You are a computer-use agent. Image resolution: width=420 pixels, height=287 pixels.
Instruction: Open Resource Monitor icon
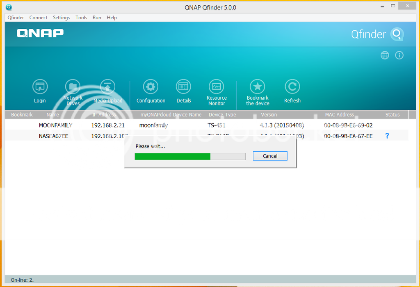(217, 87)
